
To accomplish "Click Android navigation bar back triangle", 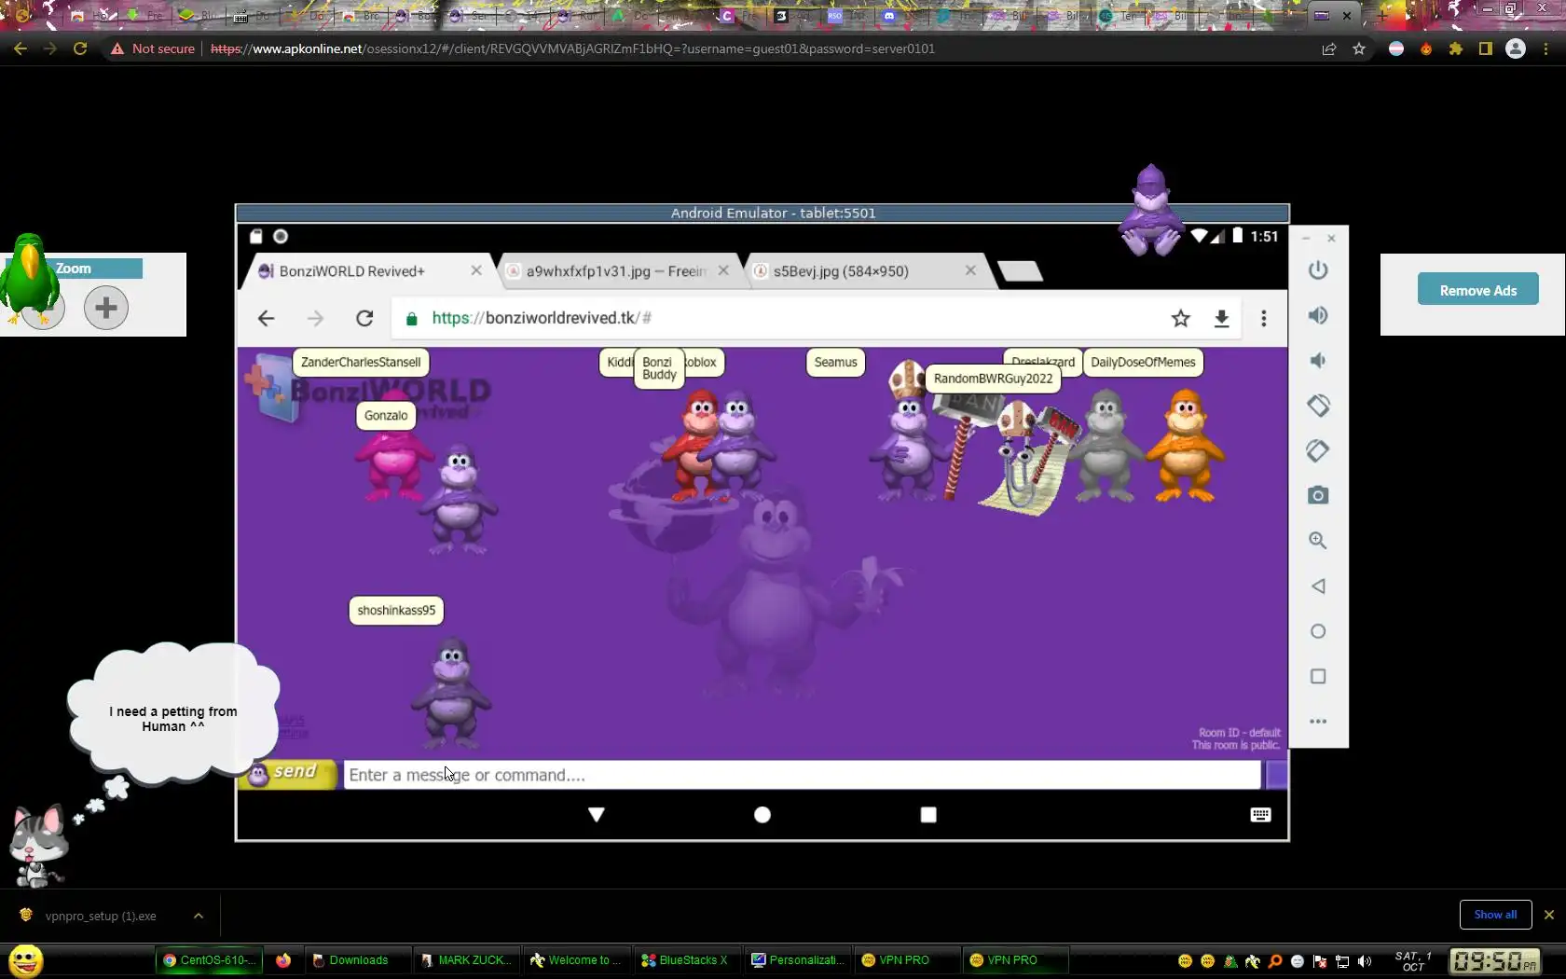I will (597, 815).
